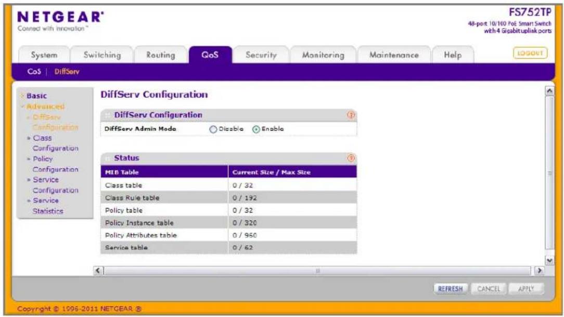Open Class Configuration in sidebar

click(x=55, y=143)
